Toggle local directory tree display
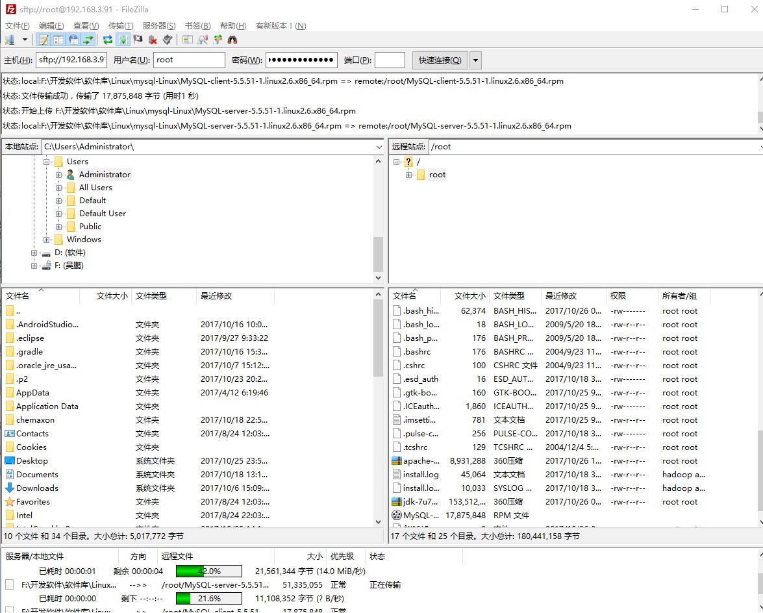Image resolution: width=763 pixels, height=613 pixels. [x=58, y=40]
